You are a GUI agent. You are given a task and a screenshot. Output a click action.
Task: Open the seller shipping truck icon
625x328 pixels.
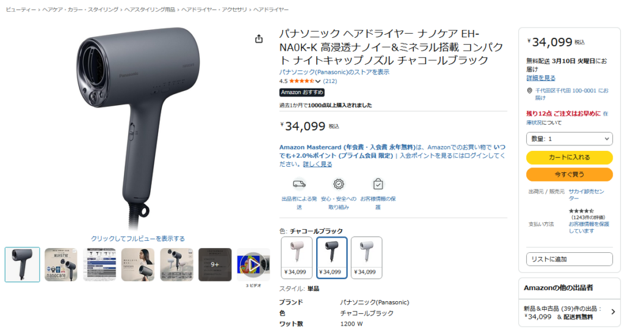[x=299, y=184]
